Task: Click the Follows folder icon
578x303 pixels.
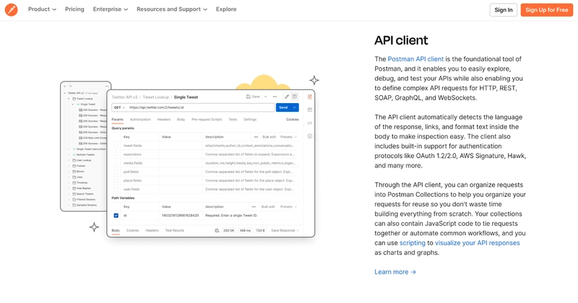Action: (x=74, y=166)
